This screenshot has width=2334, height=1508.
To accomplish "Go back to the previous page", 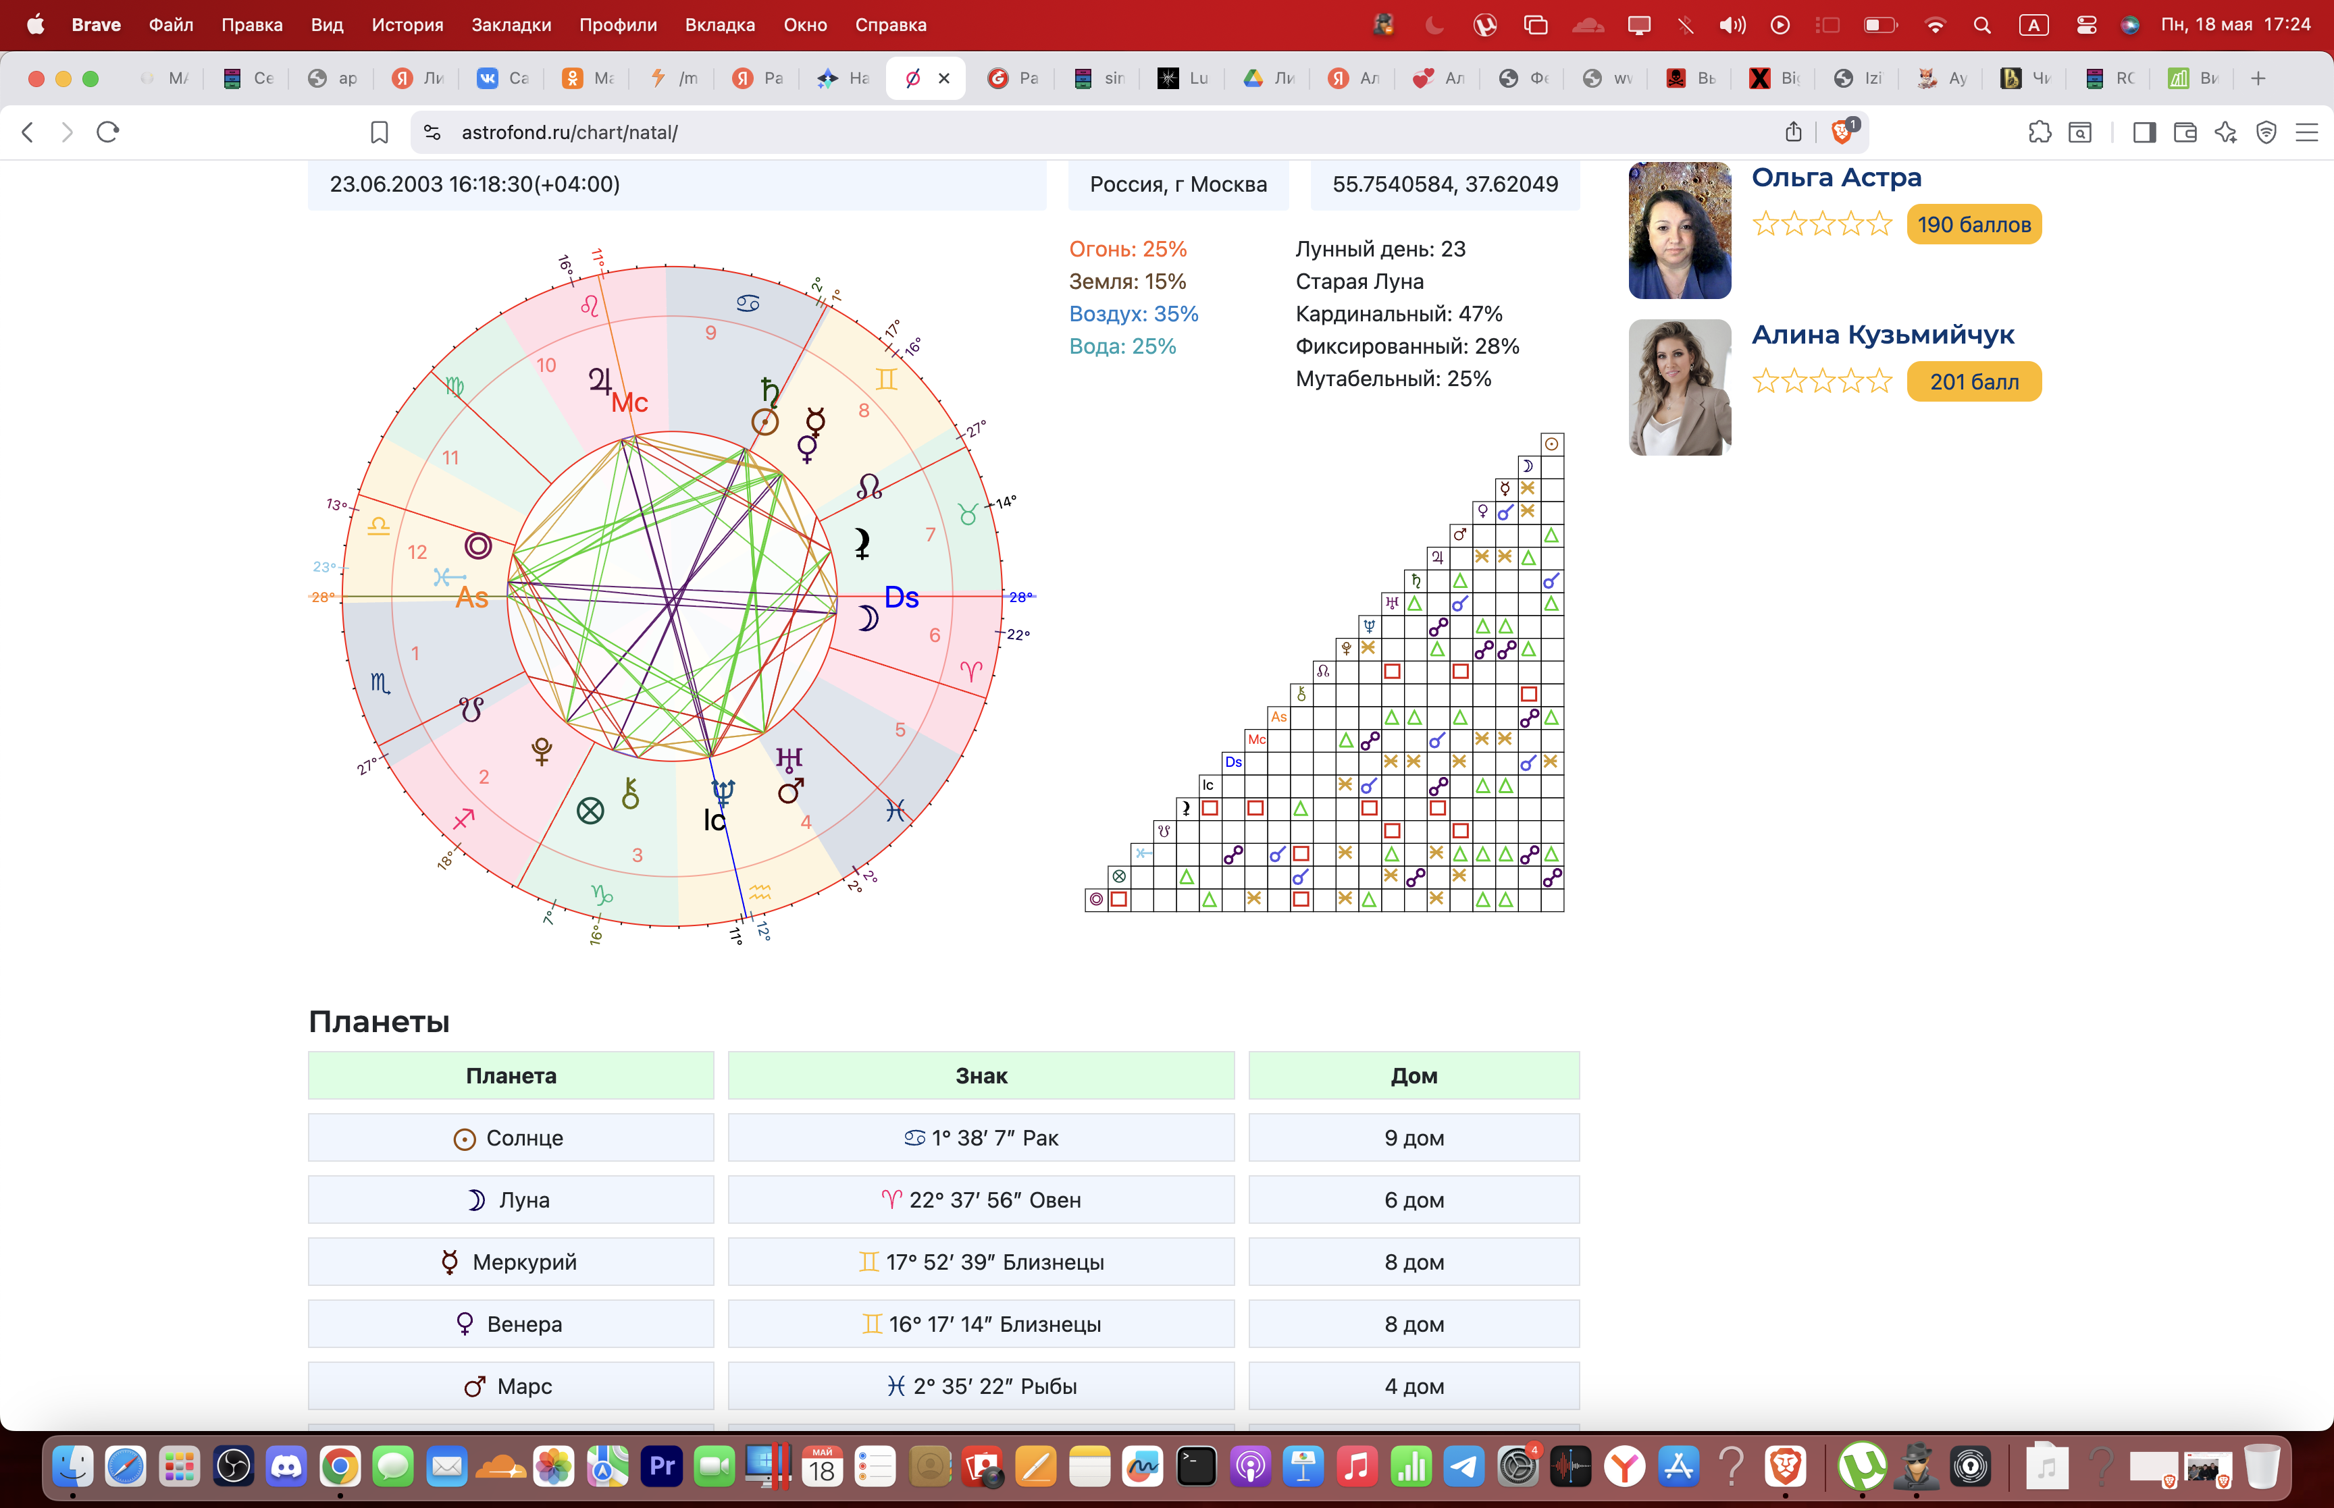I will click(x=28, y=132).
